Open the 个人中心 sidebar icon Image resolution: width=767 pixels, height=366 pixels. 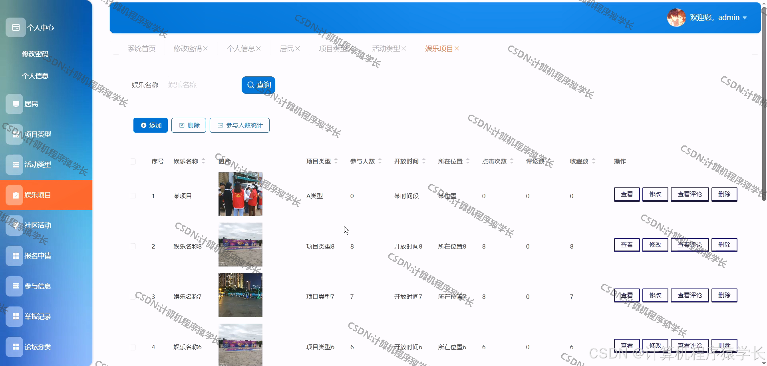(16, 28)
